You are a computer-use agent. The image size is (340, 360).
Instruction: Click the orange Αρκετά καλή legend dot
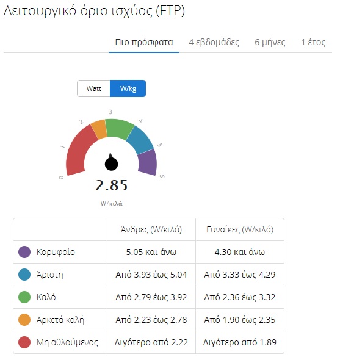[x=24, y=320]
